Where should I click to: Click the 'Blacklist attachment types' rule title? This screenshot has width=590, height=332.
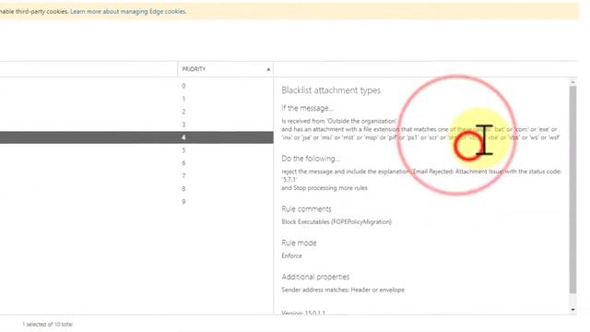tap(331, 90)
